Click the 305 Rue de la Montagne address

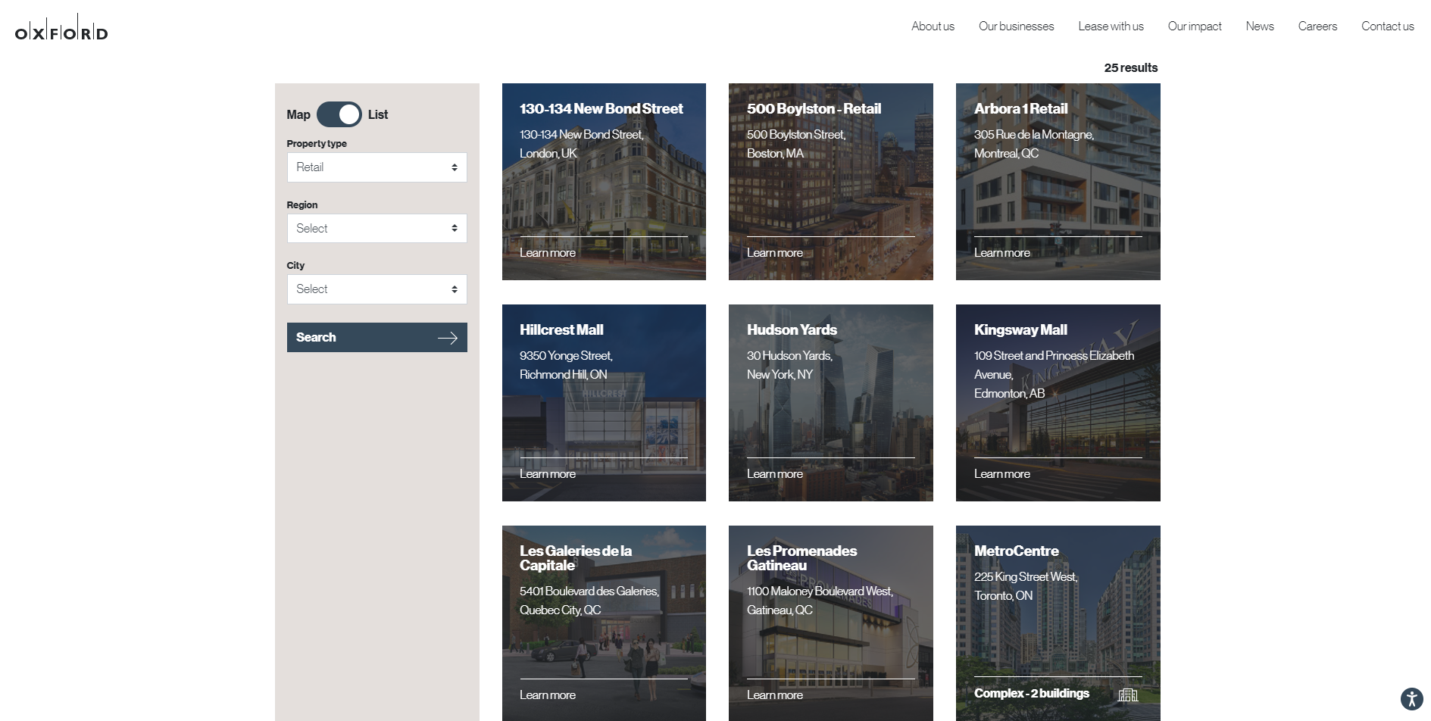pos(1034,144)
